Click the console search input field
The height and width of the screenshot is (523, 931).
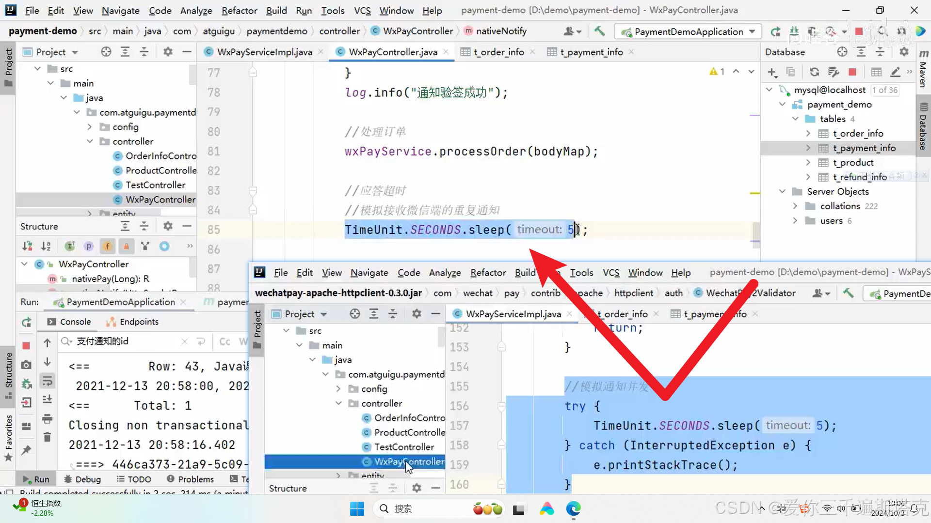[127, 341]
